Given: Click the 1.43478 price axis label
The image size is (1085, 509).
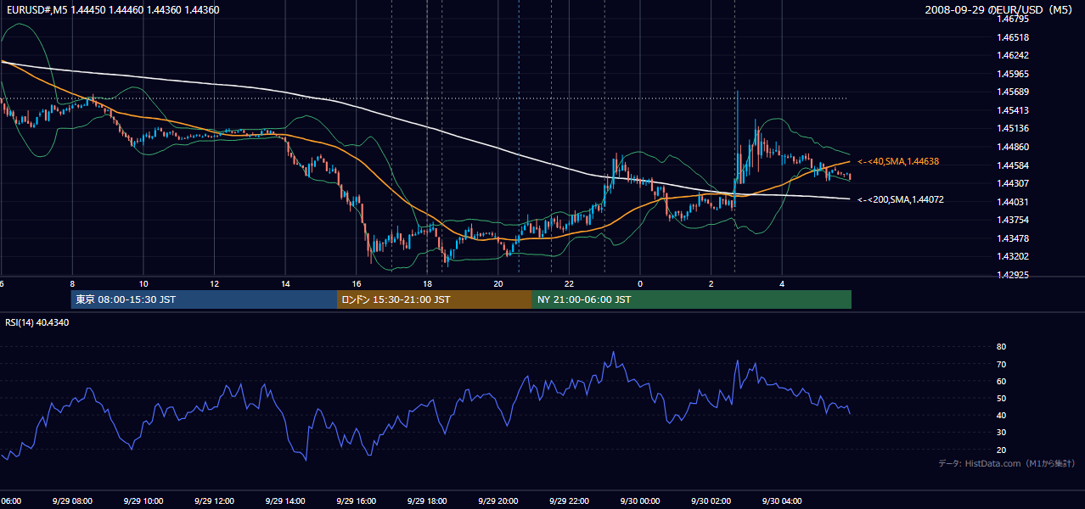Looking at the screenshot, I should (x=1013, y=238).
